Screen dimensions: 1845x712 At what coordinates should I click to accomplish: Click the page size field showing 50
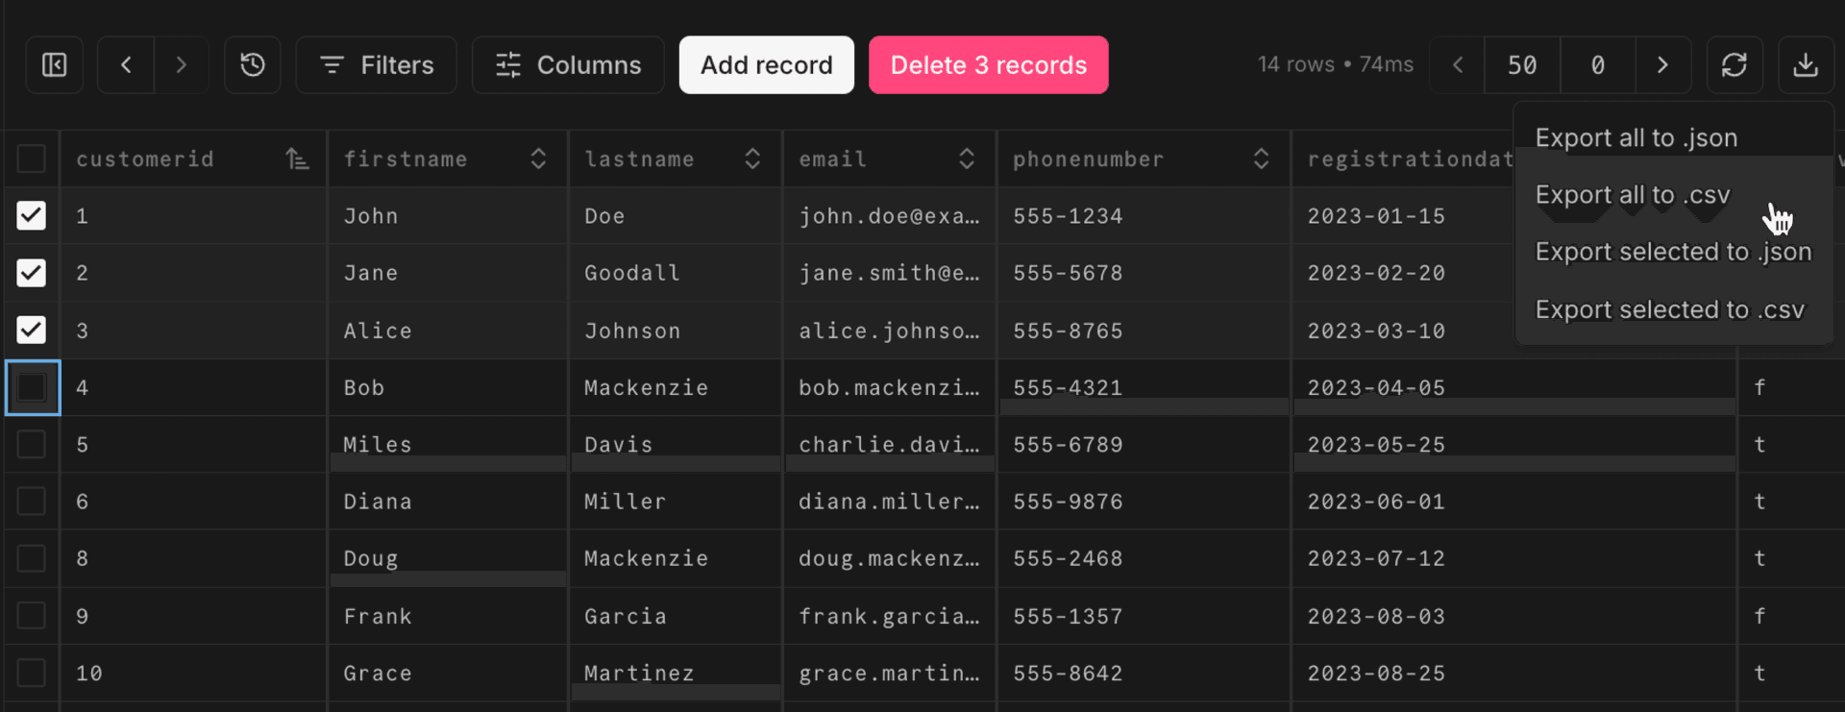click(1522, 64)
